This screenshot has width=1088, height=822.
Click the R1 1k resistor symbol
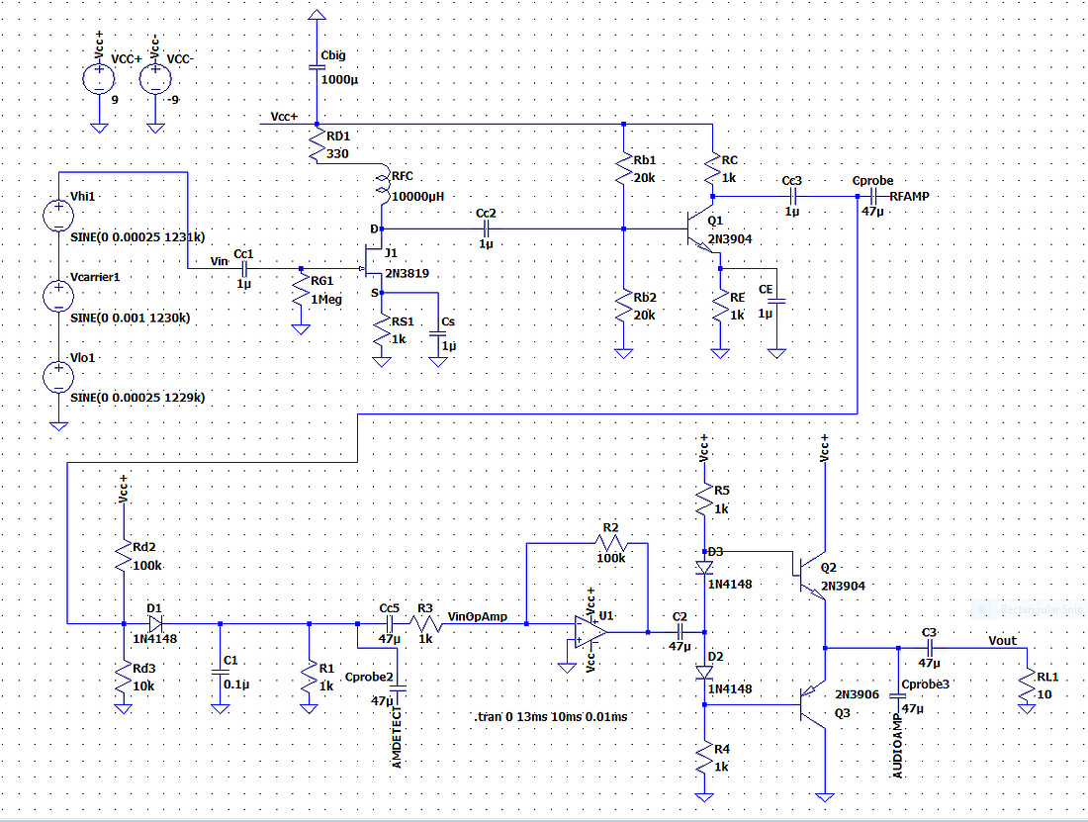309,677
